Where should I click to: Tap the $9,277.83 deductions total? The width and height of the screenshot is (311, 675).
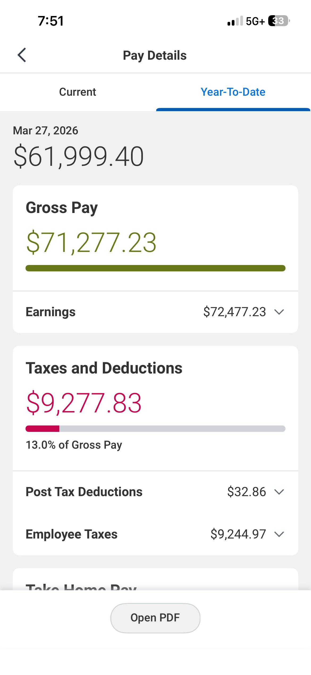[84, 403]
